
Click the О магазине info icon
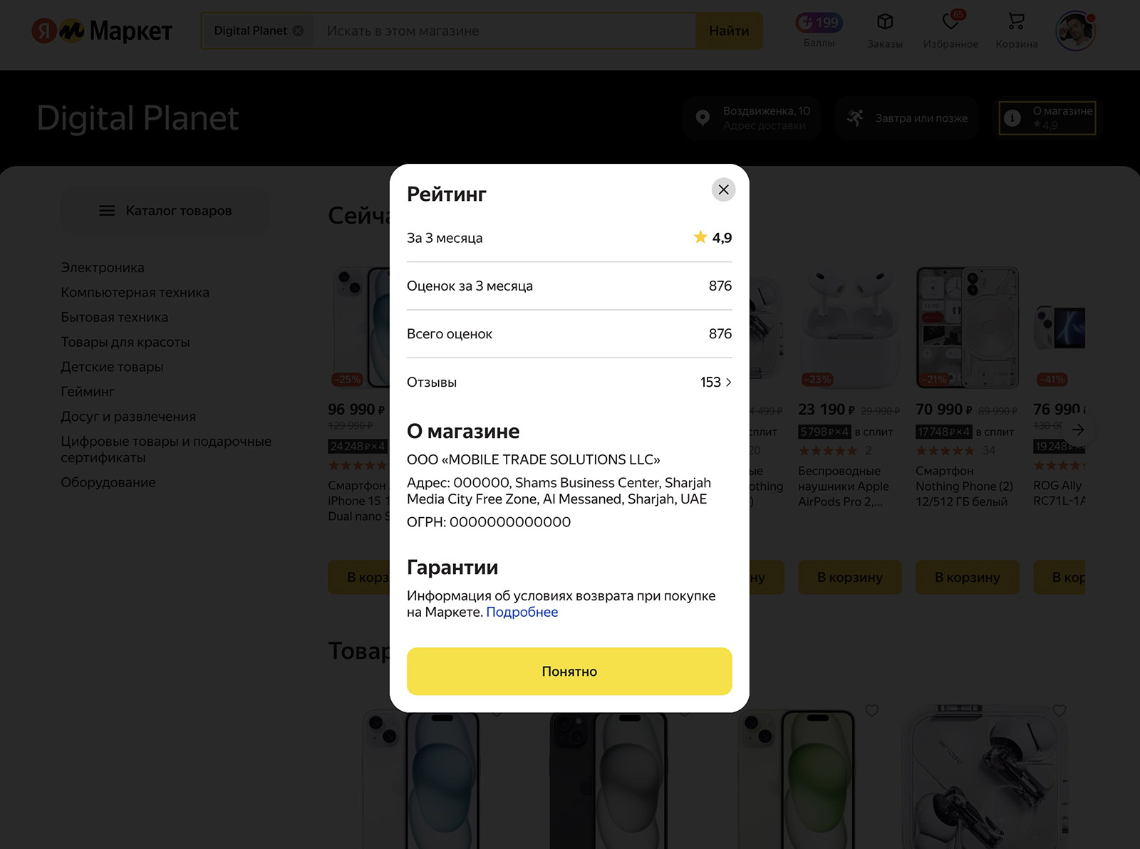click(x=1012, y=118)
